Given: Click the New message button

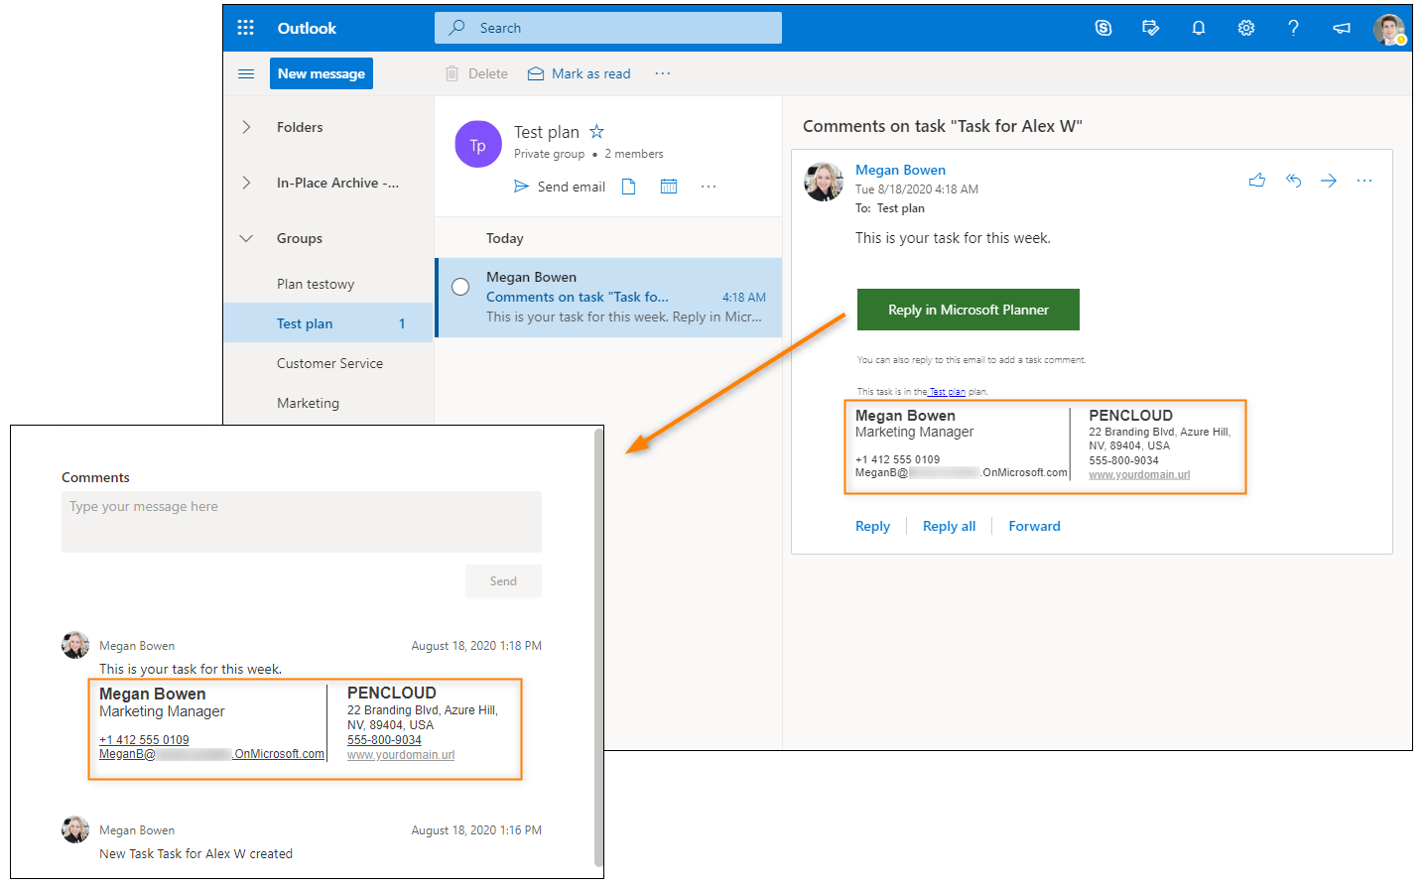Looking at the screenshot, I should tap(321, 72).
